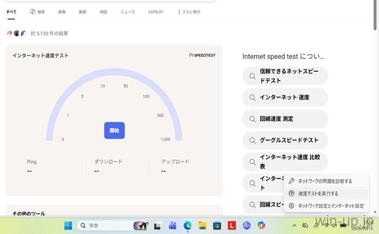Viewport: 379px width, 234px height.
Task: Open Microsoft Edge from the taskbar
Action: pyautogui.click(x=187, y=225)
